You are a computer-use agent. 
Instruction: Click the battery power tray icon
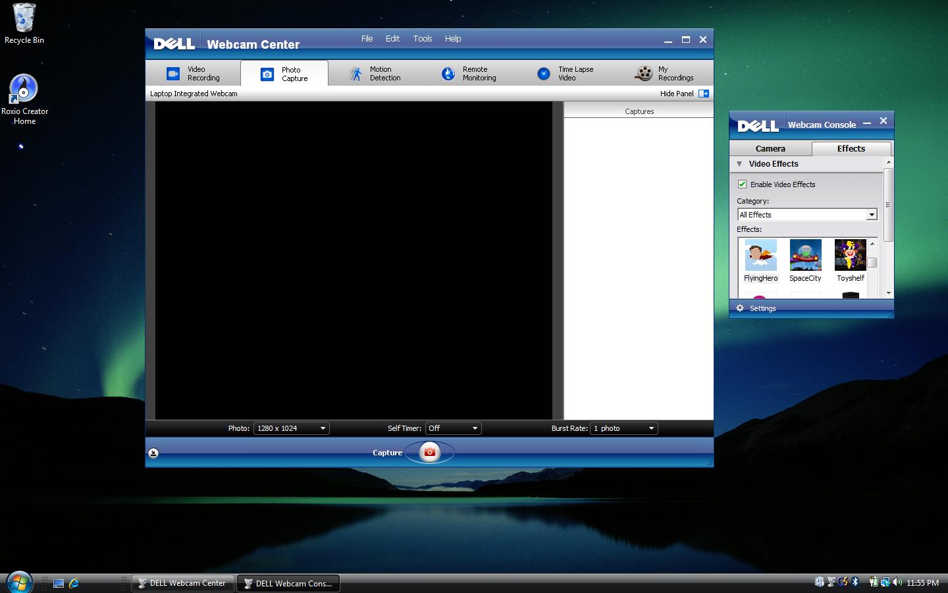[874, 582]
